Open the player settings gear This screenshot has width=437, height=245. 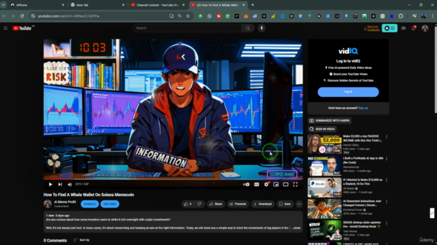266,184
